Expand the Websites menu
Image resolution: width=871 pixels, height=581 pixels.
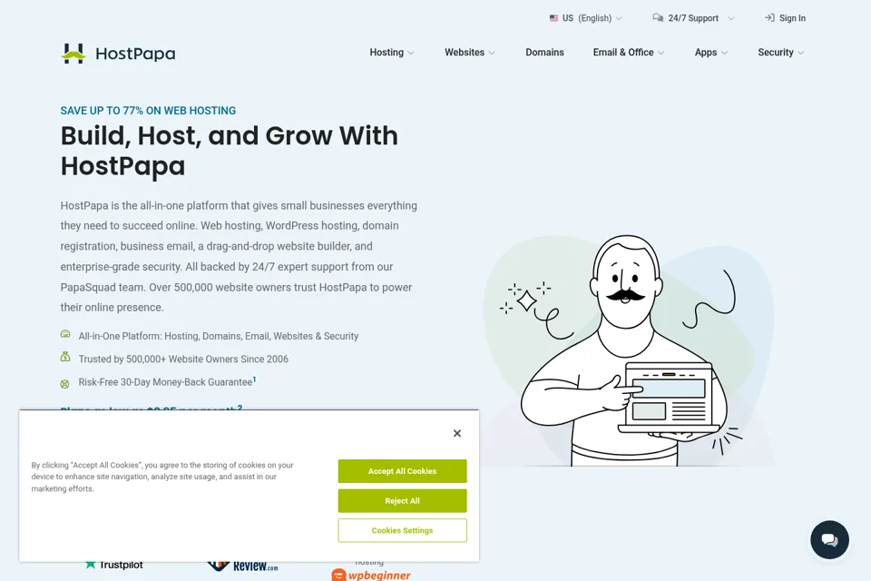pos(469,53)
